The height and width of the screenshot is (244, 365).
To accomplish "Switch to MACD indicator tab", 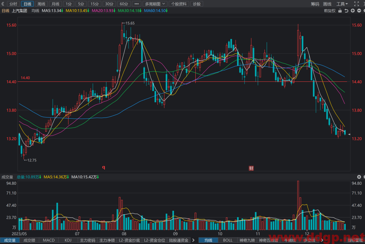I will [48, 240].
